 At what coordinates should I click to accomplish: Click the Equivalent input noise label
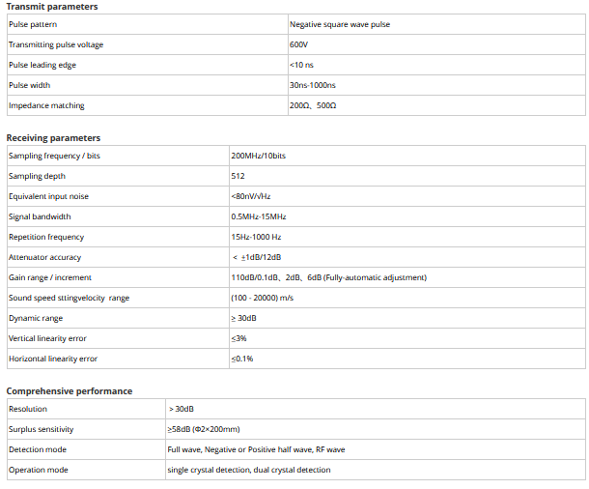(x=48, y=196)
